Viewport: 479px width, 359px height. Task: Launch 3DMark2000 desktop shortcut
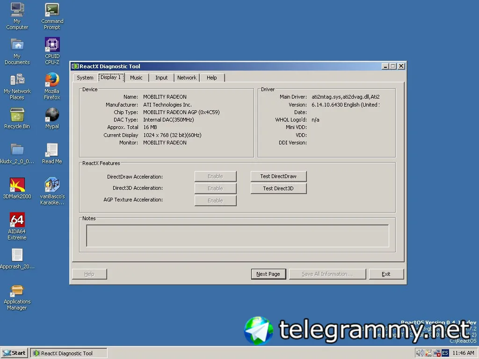(17, 188)
